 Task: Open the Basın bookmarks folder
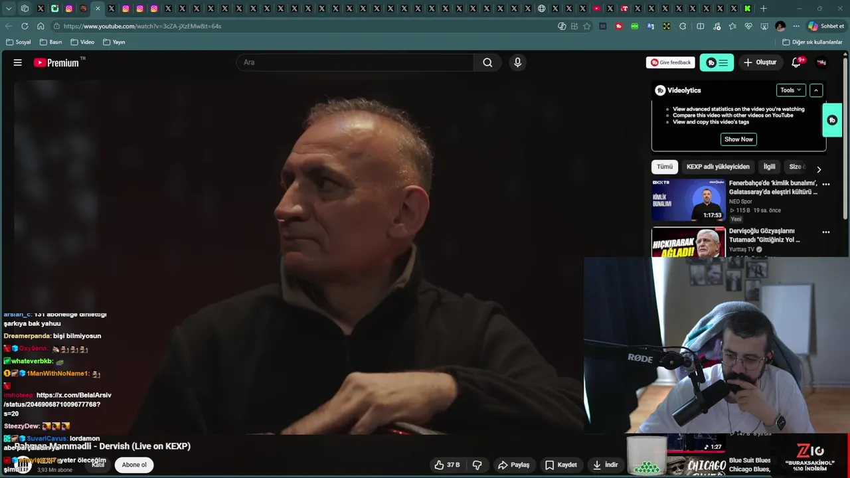51,42
